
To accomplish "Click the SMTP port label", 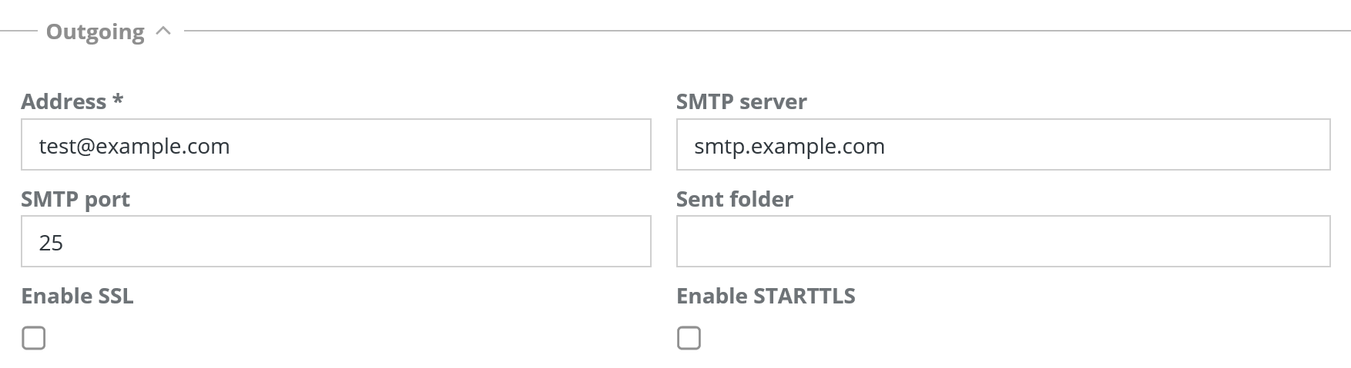I will [75, 199].
